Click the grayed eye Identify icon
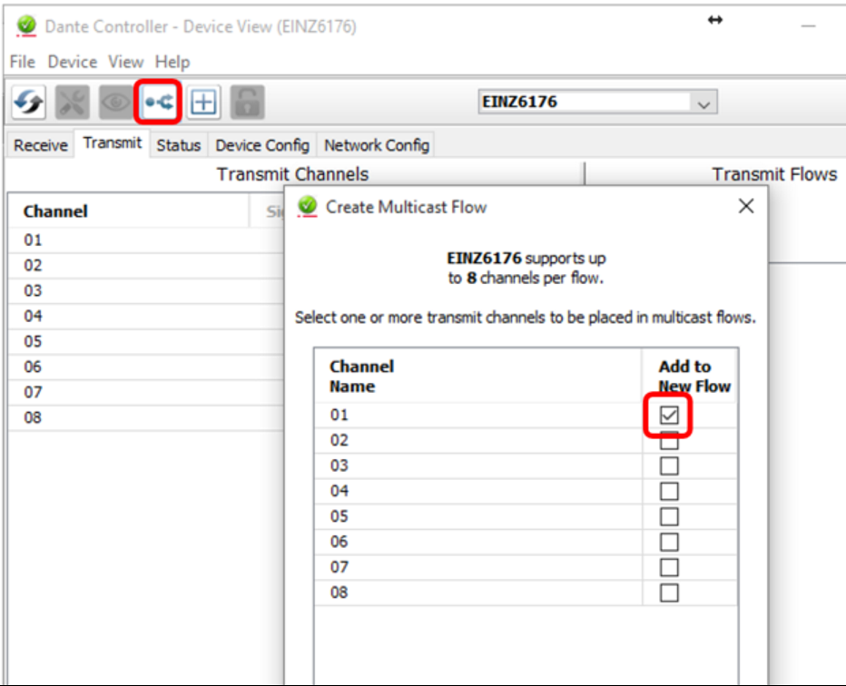 (115, 102)
